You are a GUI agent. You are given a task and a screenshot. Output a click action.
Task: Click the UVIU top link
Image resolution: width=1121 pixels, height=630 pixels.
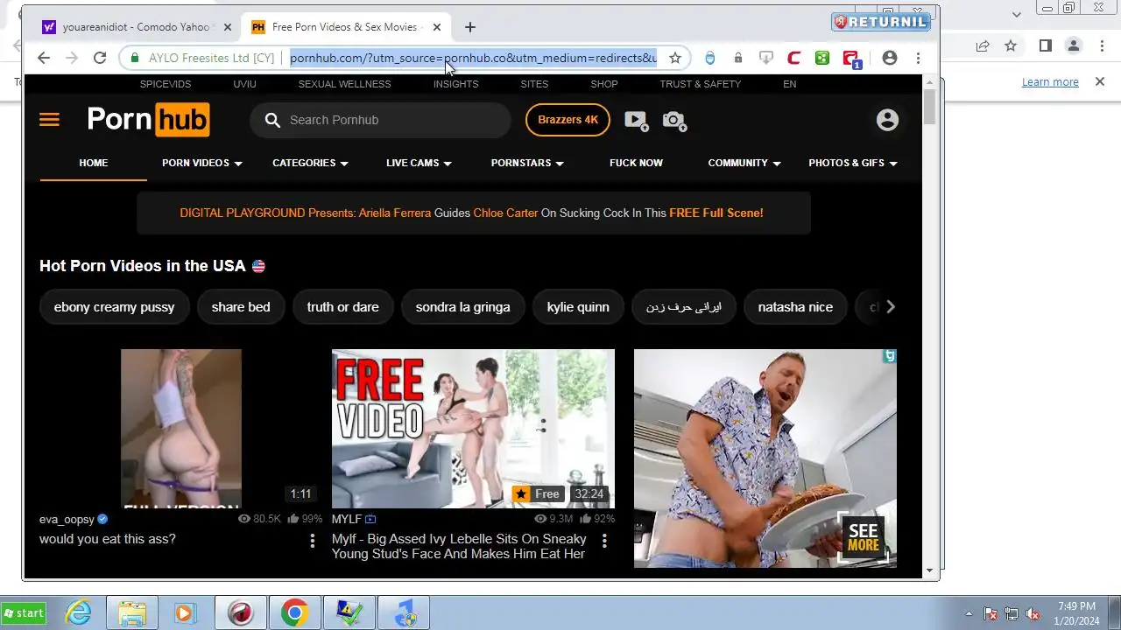244,84
